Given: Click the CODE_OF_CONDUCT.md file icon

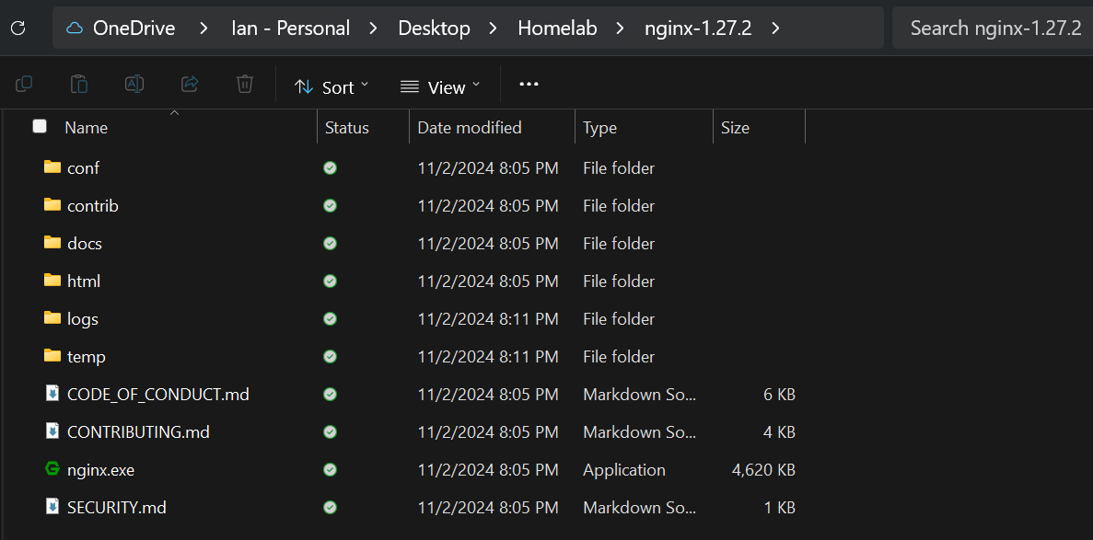Looking at the screenshot, I should [52, 393].
